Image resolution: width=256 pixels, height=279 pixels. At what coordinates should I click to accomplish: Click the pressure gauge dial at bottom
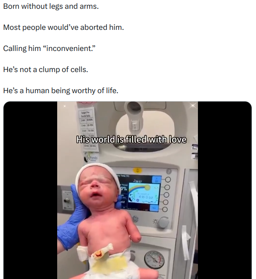pos(154,260)
